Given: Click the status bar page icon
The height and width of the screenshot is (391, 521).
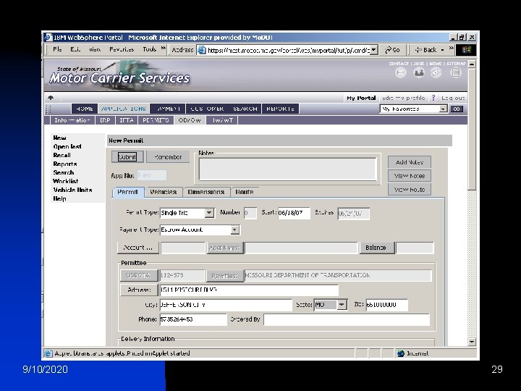Looking at the screenshot, I should tap(48, 353).
